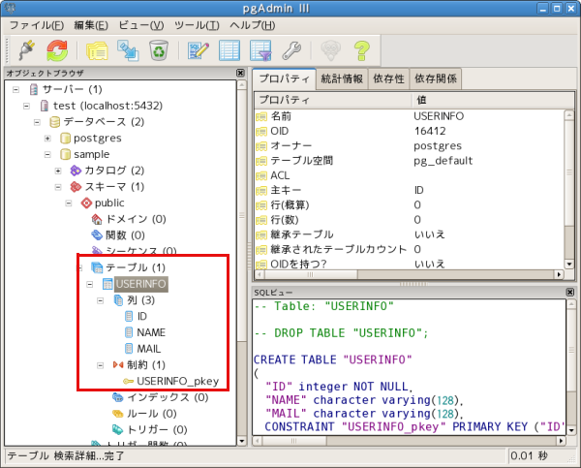The width and height of the screenshot is (581, 468).
Task: Open the ファイル(F) menu
Action: (x=37, y=25)
